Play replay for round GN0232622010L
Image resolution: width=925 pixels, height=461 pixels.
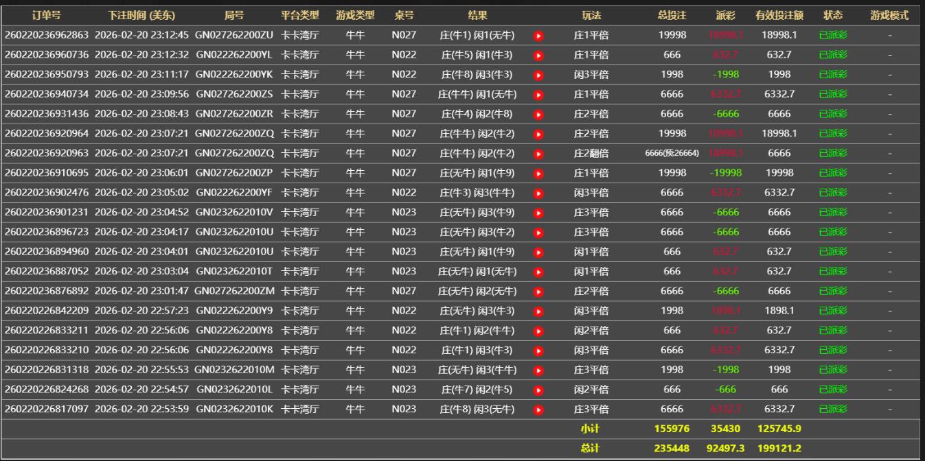point(538,390)
